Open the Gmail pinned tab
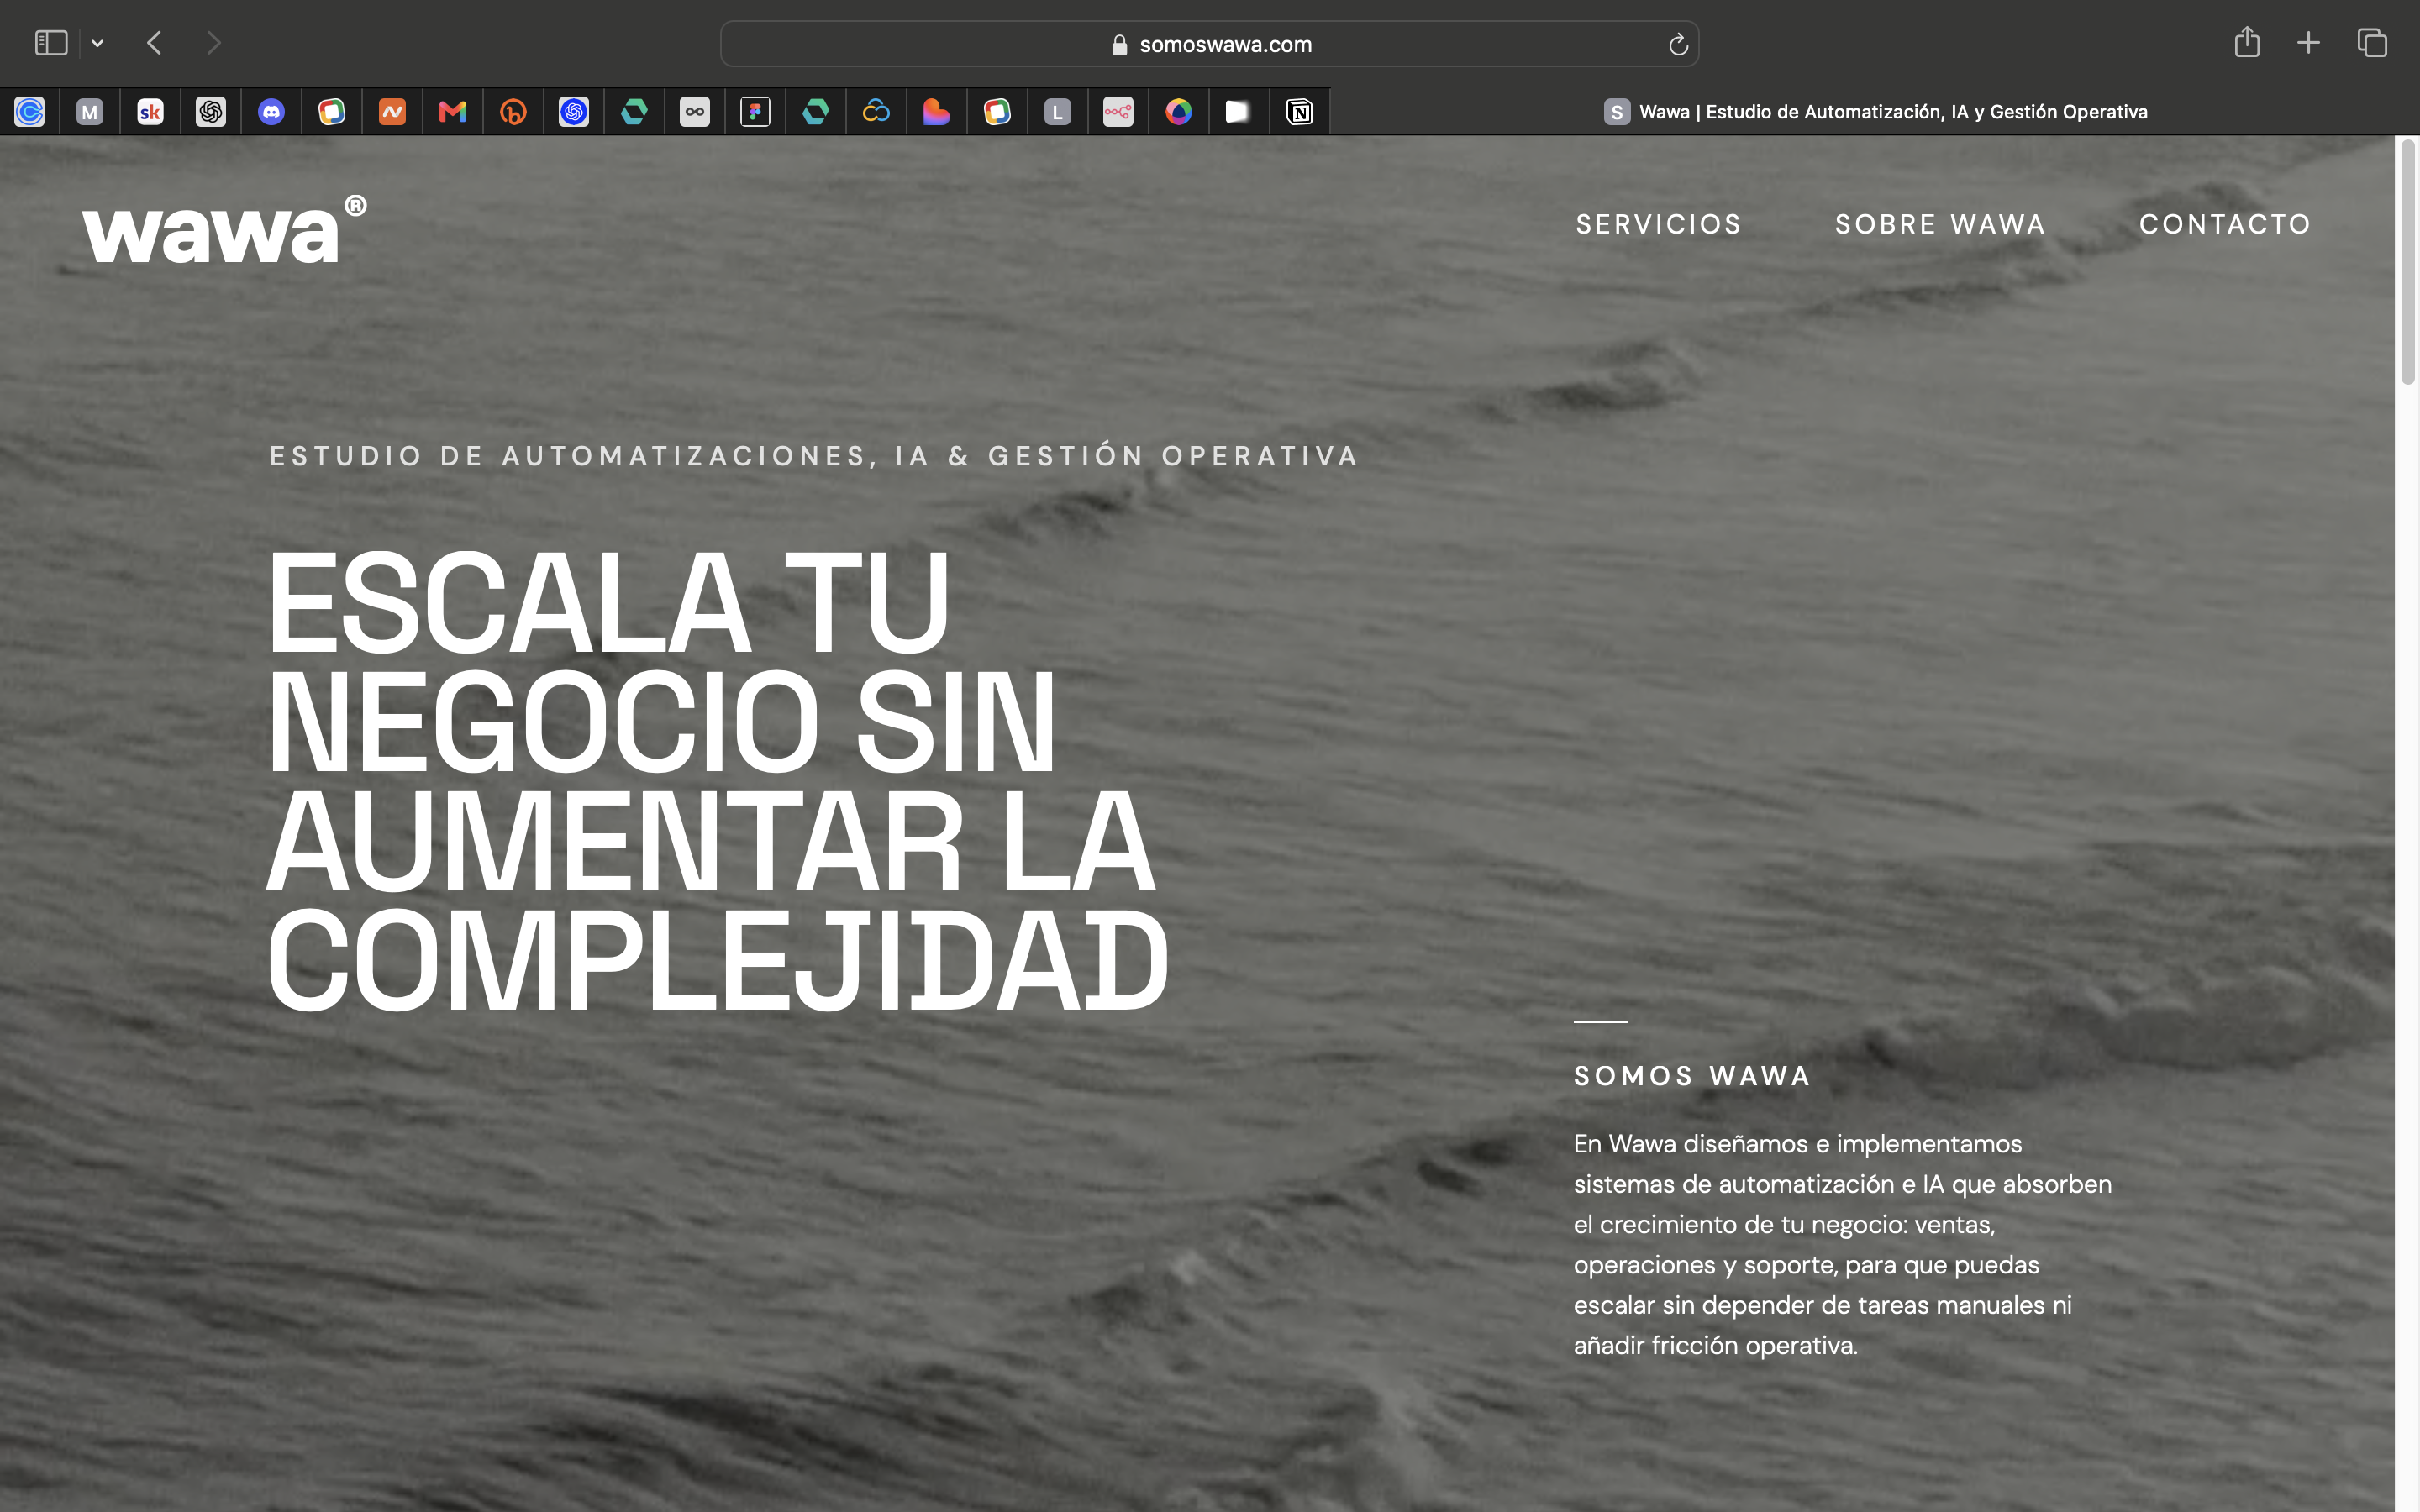The height and width of the screenshot is (1512, 2420). [453, 111]
